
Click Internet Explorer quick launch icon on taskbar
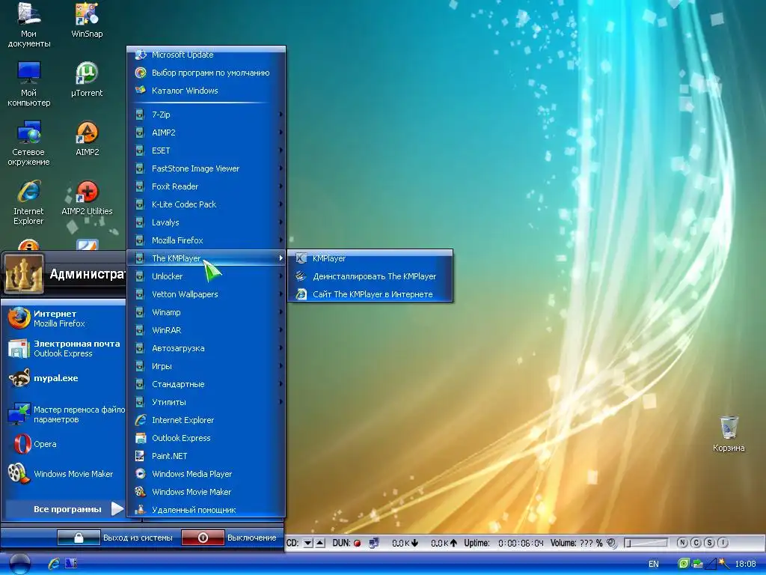54,563
